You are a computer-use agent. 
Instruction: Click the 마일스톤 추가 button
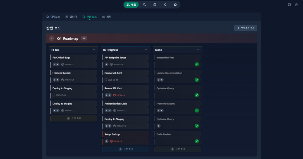(x=245, y=28)
